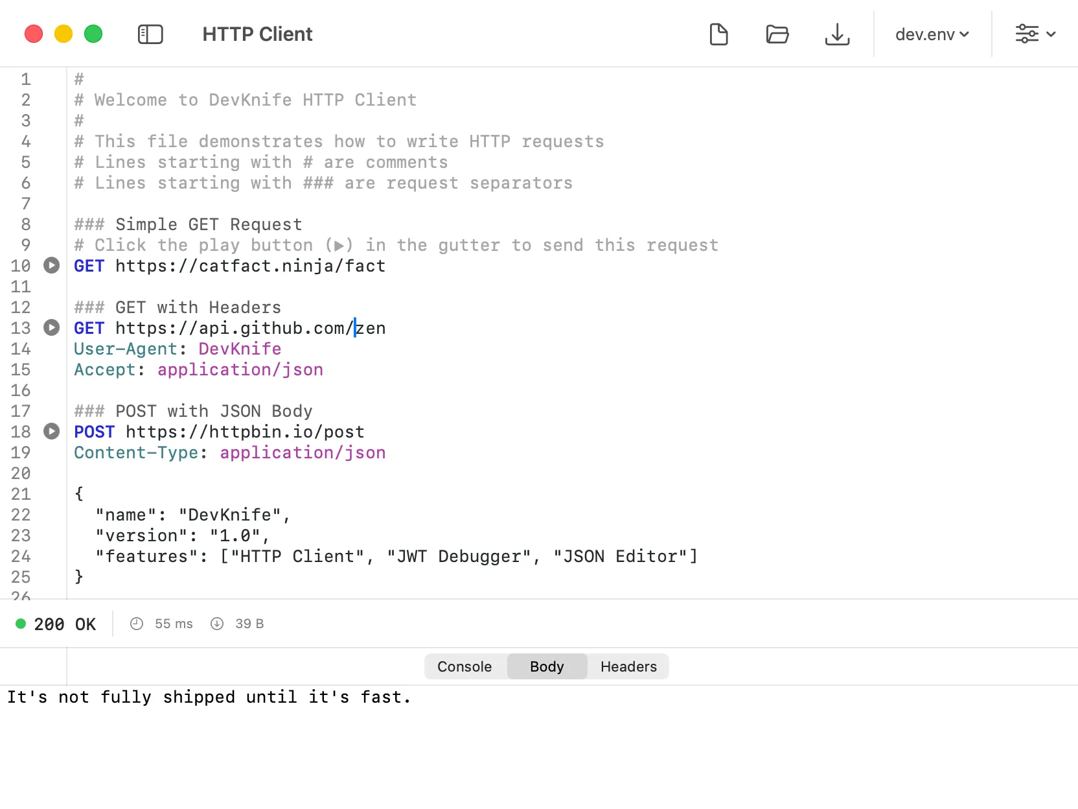Create a new request file

tap(719, 34)
